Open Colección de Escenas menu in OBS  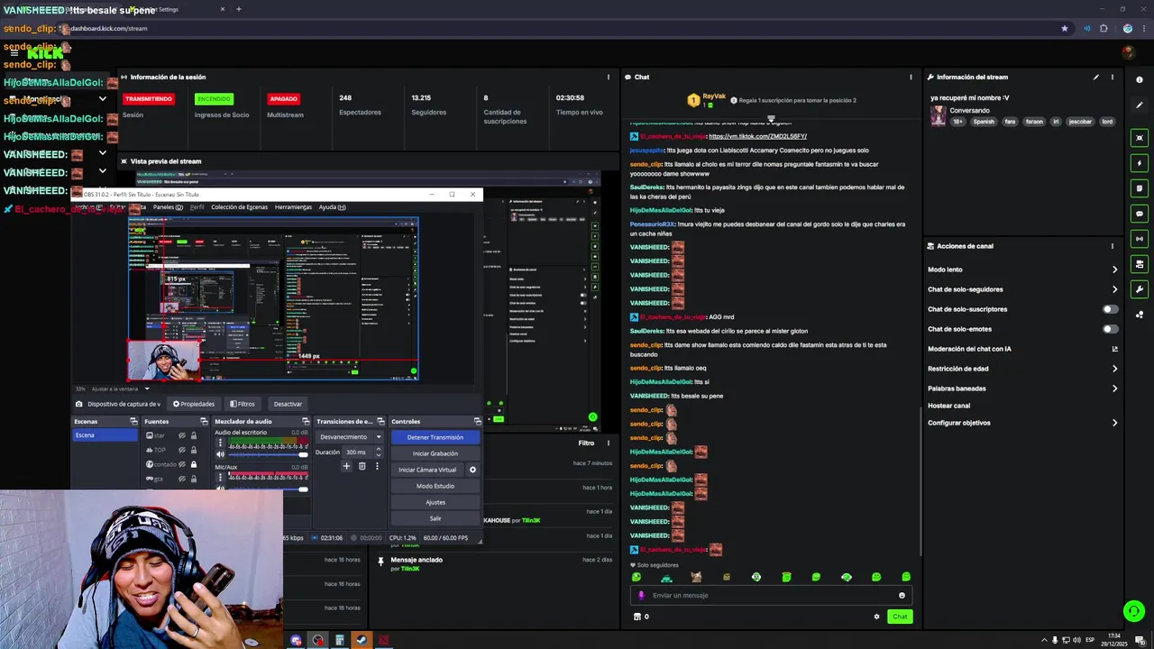239,207
